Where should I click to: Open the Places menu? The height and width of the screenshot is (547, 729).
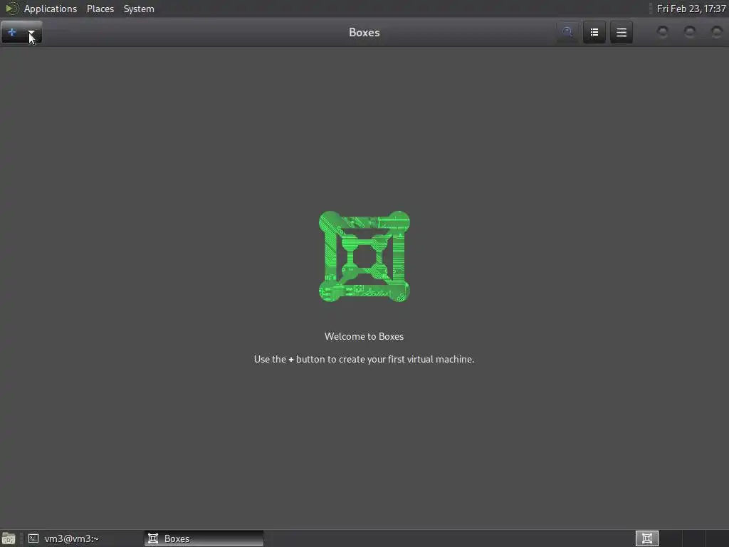point(100,9)
